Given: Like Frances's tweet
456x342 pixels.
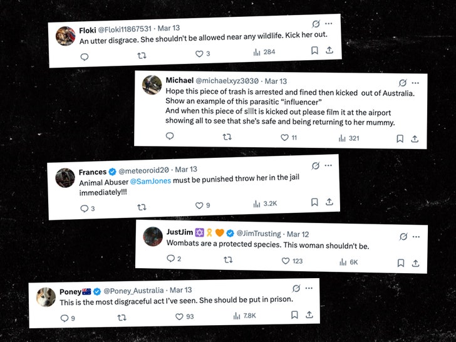Looking at the screenshot, I should click(200, 205).
